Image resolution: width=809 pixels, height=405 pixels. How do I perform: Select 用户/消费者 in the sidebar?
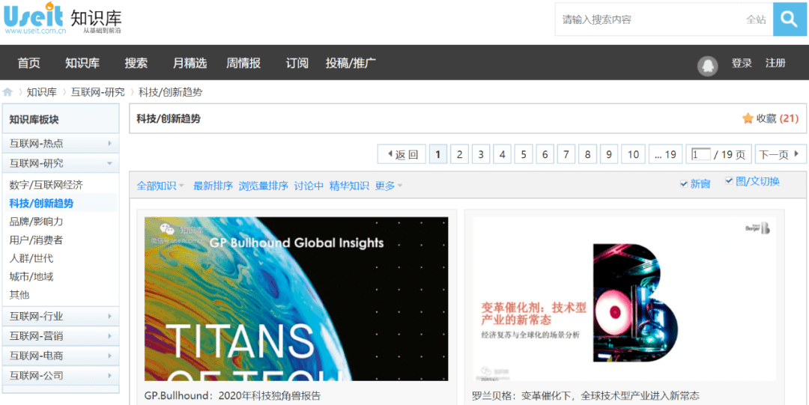tap(36, 240)
